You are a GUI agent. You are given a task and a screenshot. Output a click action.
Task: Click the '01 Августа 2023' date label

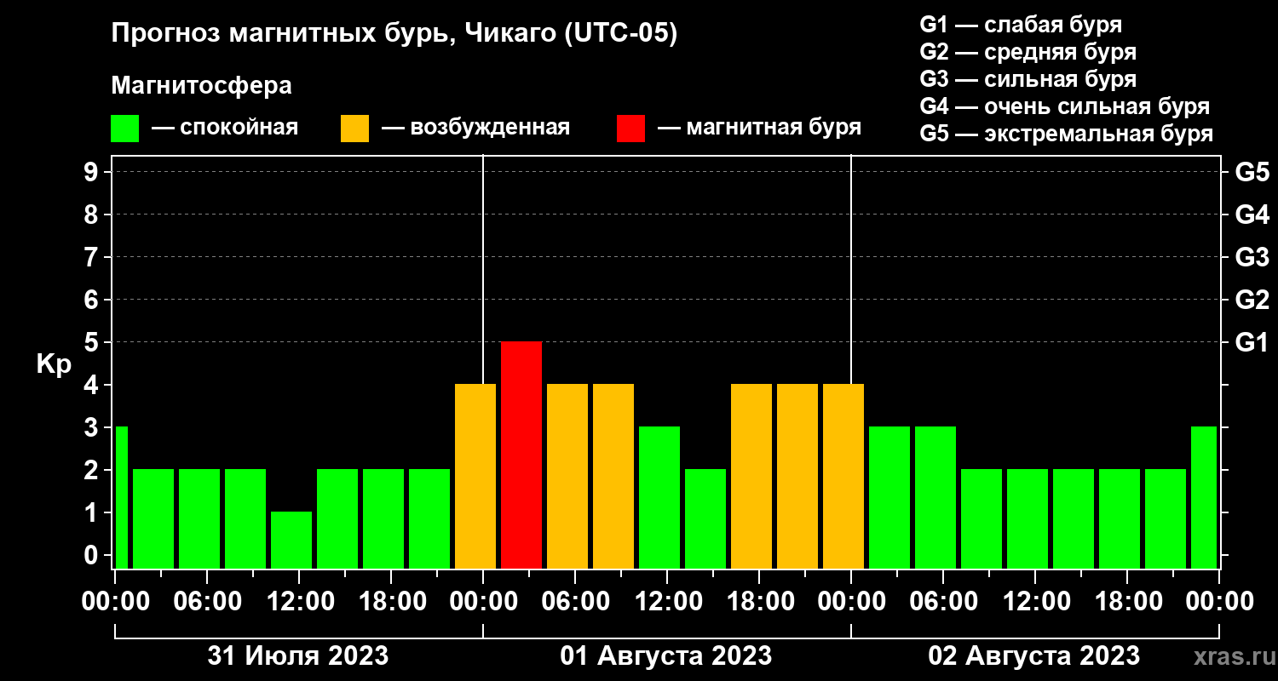666,656
